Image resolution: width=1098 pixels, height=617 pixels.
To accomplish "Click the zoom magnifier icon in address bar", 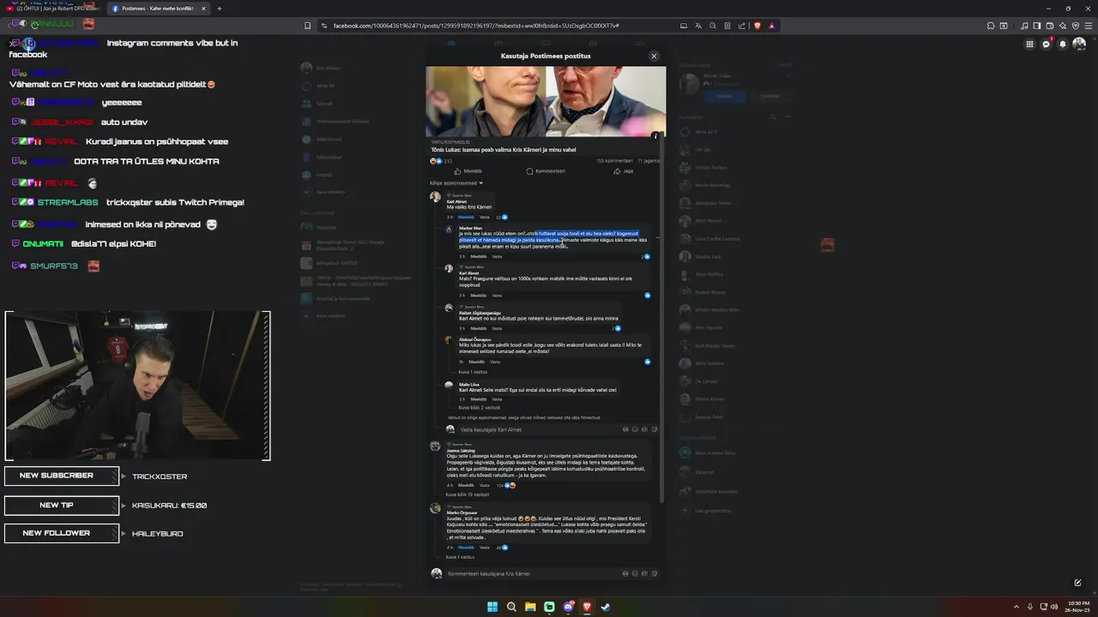I will pos(713,26).
